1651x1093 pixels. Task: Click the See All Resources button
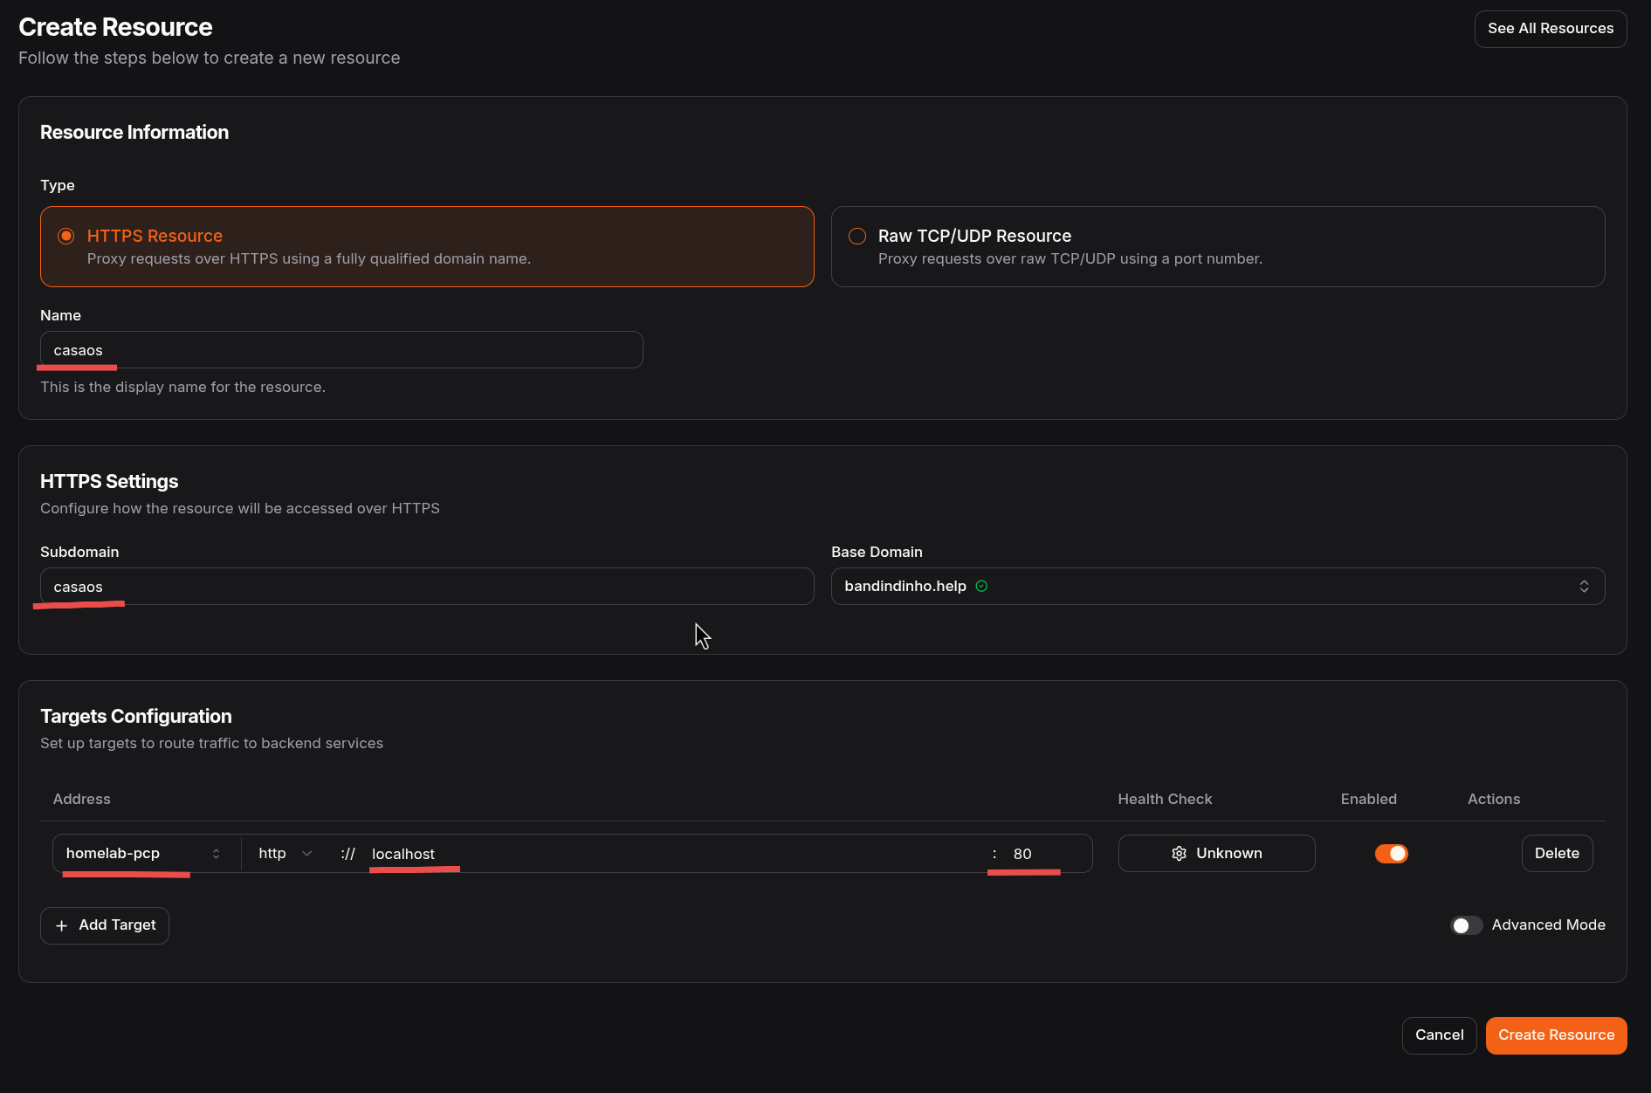click(1551, 29)
